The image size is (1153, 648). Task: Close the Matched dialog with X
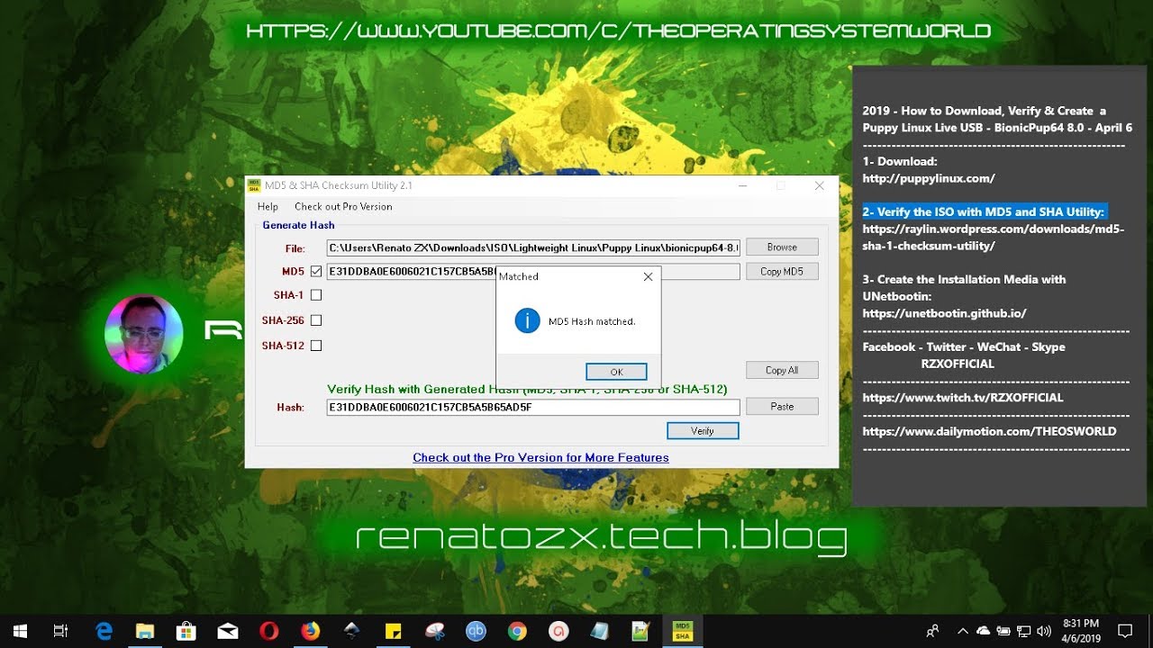tap(648, 277)
